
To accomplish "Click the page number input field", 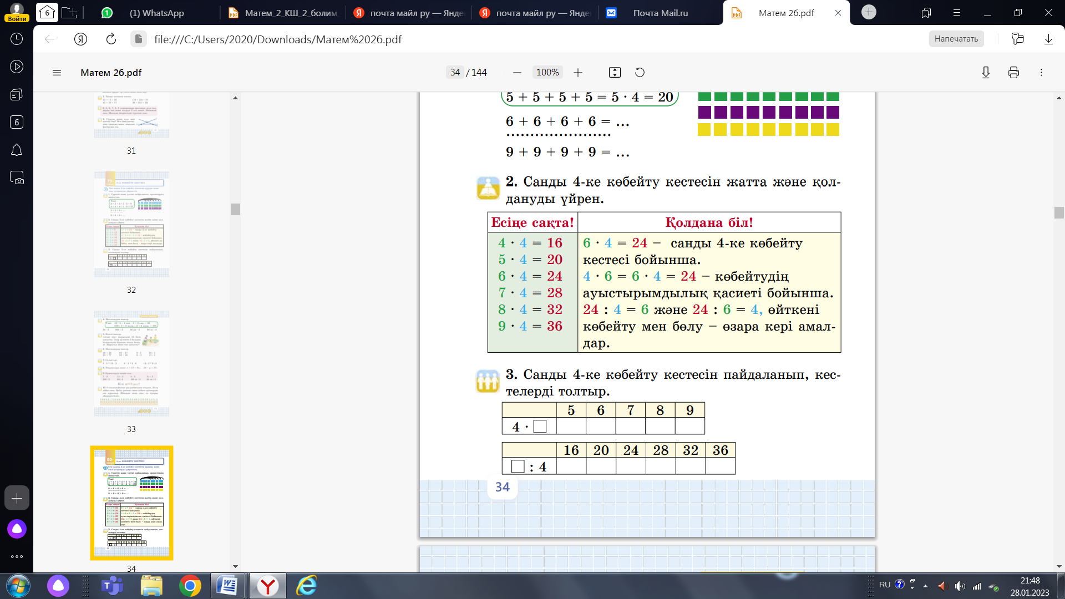I will (x=455, y=73).
